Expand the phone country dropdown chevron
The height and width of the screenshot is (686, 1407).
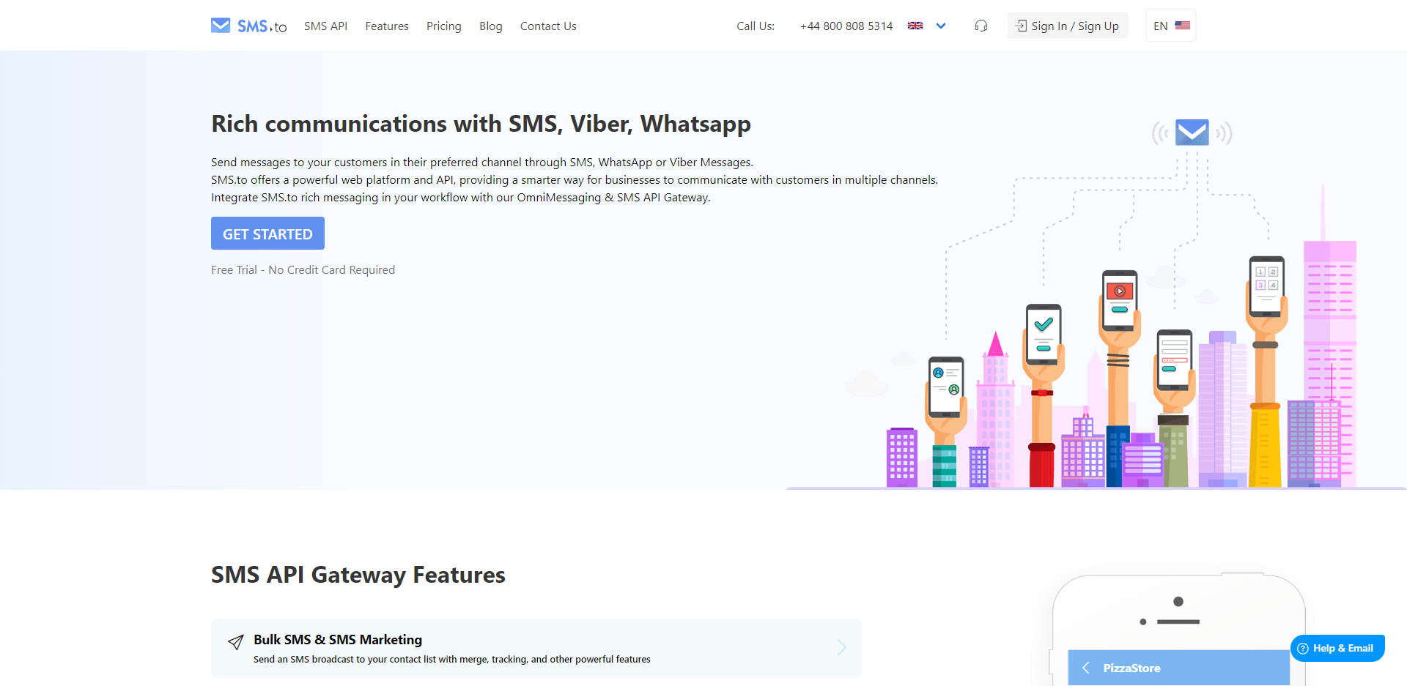tap(941, 26)
